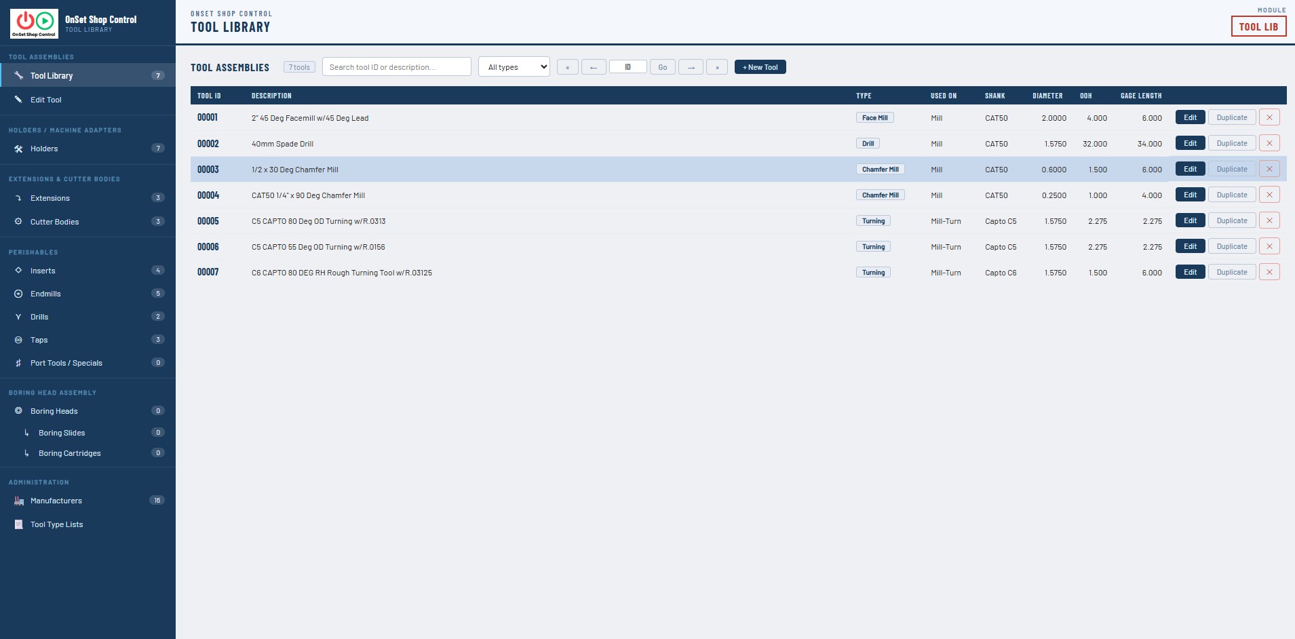Open Holders section in sidebar
This screenshot has width=1295, height=639.
pyautogui.click(x=88, y=149)
